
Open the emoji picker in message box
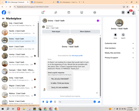pos(95,102)
